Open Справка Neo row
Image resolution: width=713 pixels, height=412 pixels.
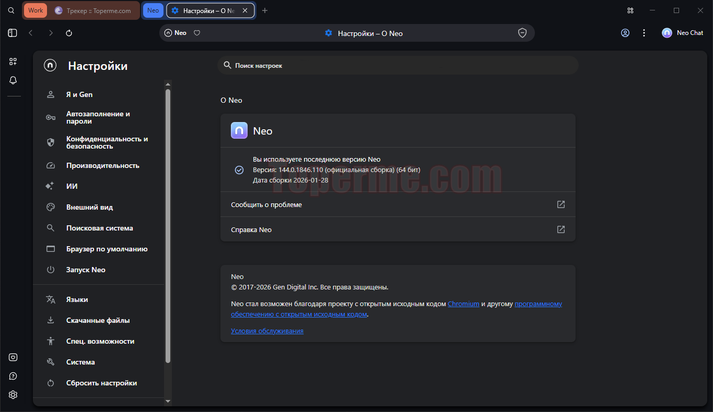tap(398, 229)
